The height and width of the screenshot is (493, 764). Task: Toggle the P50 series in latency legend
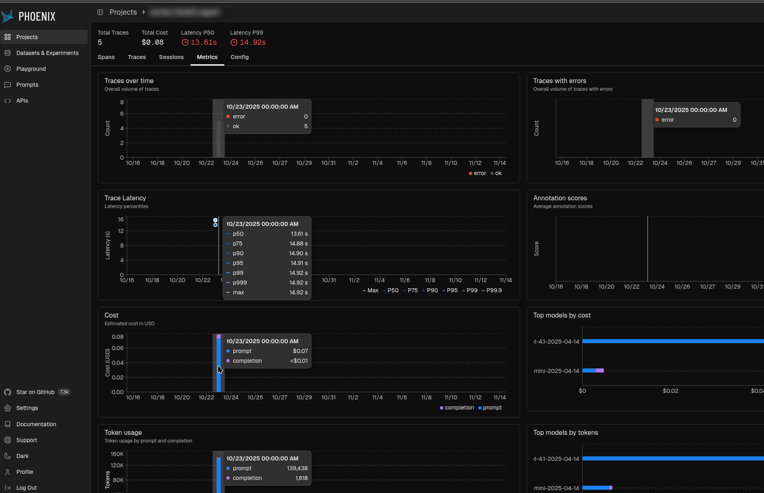point(390,291)
